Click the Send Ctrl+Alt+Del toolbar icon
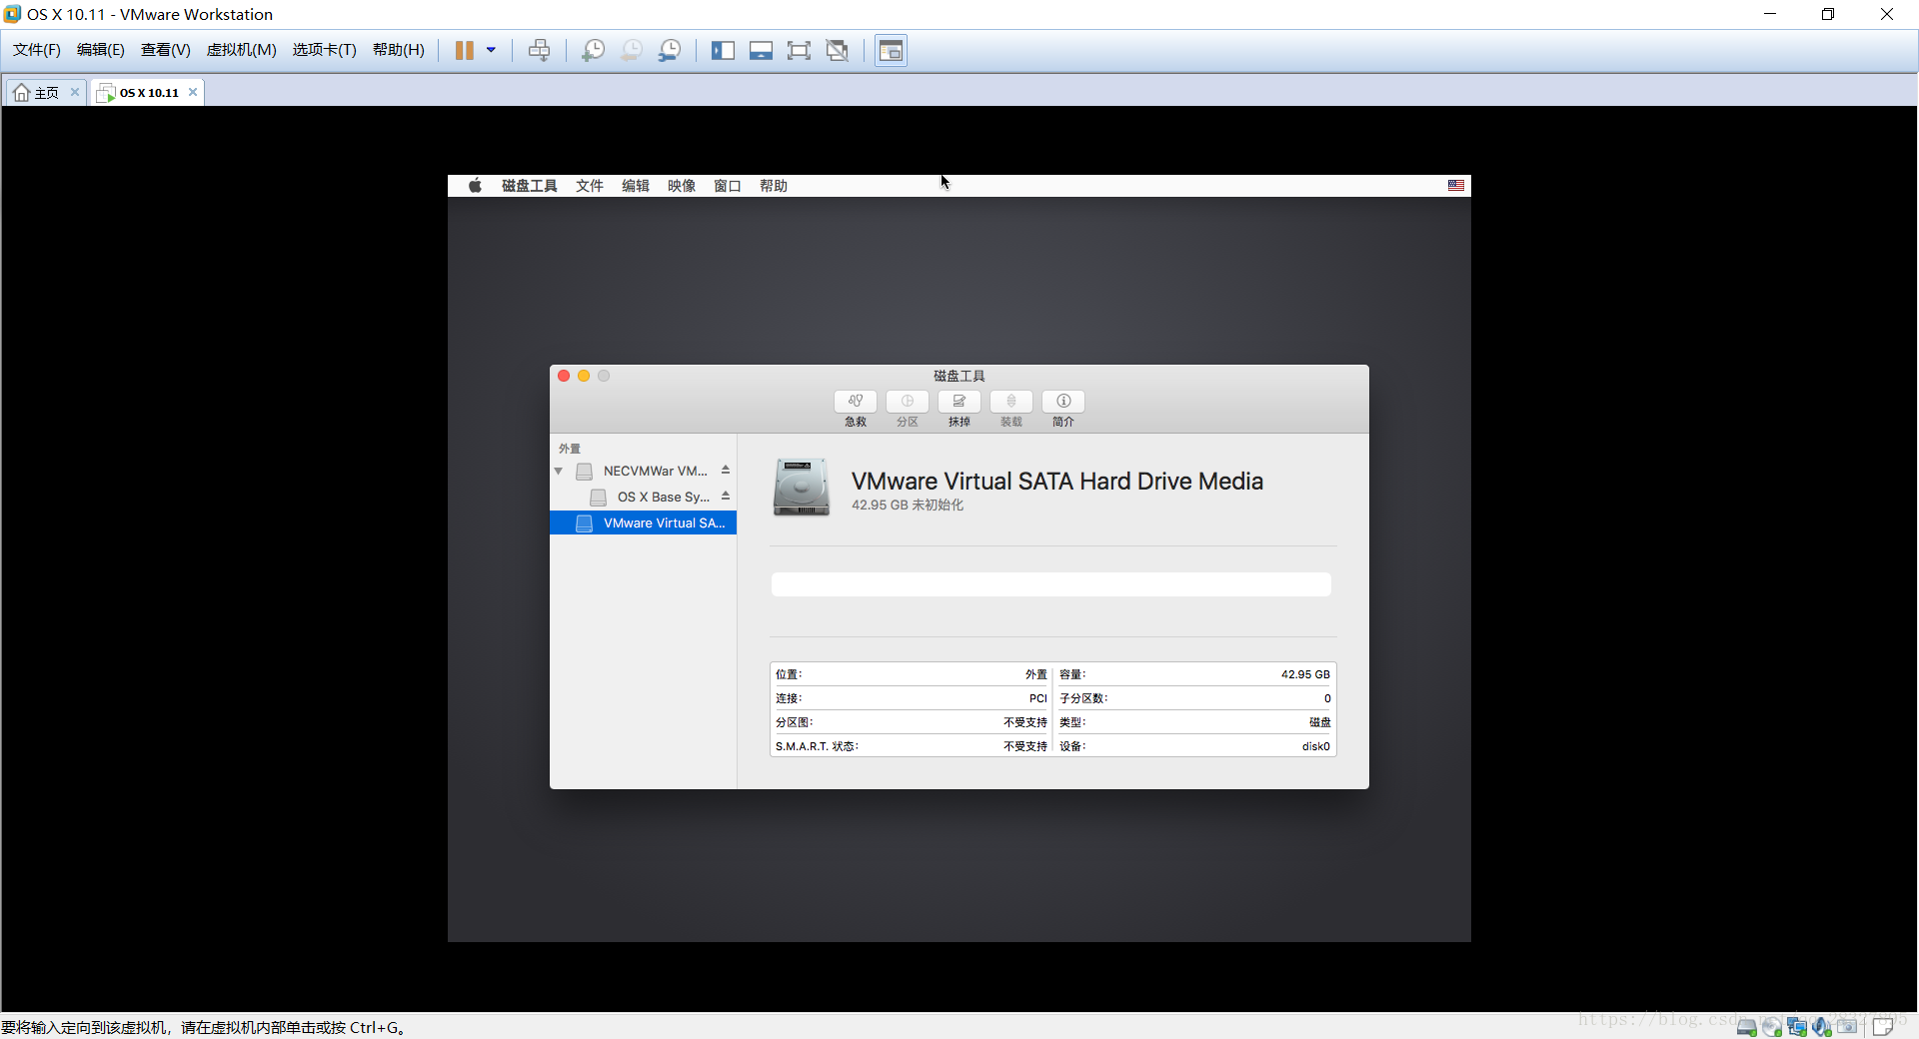 coord(539,50)
